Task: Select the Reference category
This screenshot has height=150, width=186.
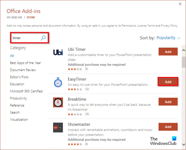Action: tap(17, 105)
